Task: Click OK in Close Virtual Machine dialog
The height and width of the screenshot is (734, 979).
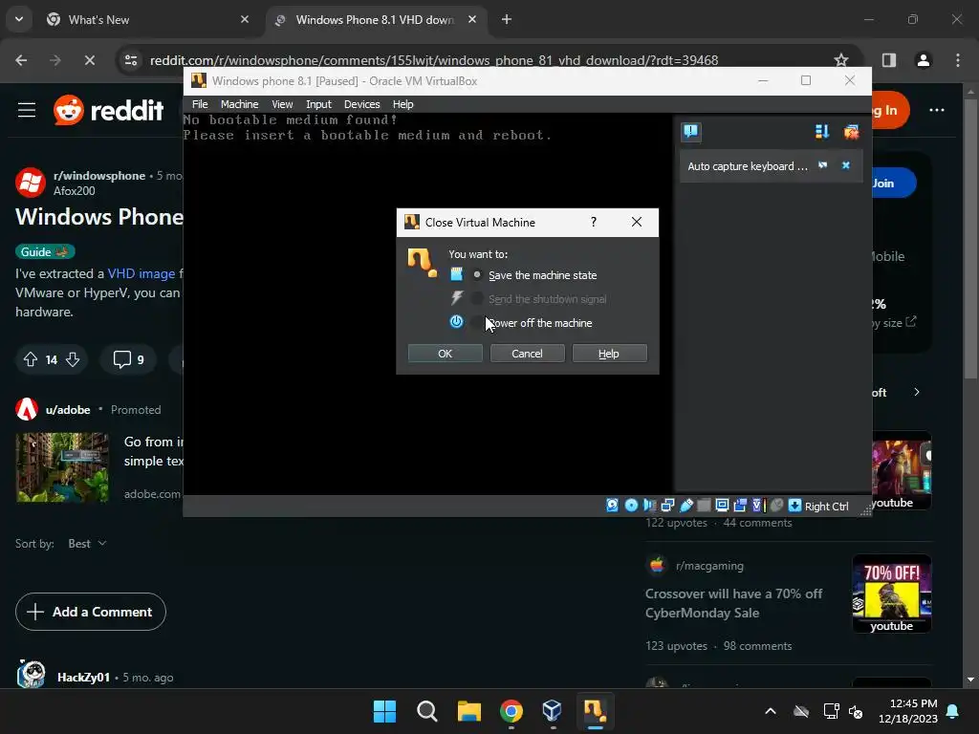Action: point(446,354)
